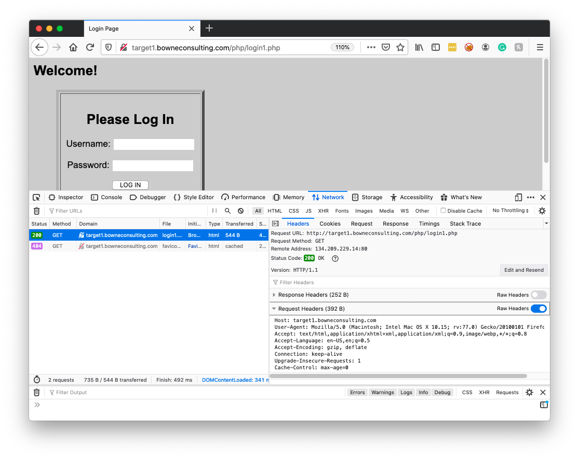Turn on Response Headers Raw toggle
579x459 pixels.
pos(538,295)
